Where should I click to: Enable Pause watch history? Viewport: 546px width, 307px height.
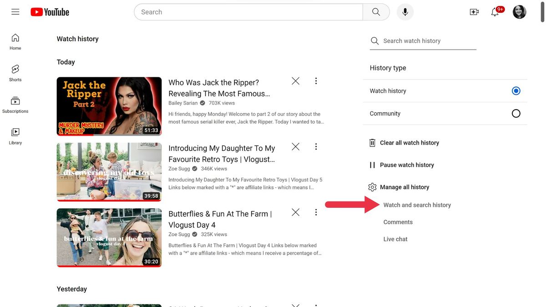click(x=407, y=165)
